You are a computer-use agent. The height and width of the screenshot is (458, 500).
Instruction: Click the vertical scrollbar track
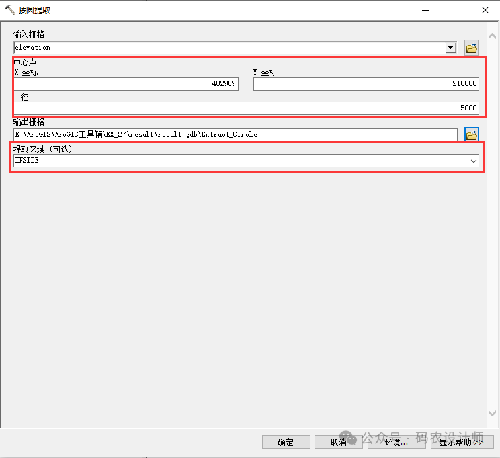coord(493,225)
